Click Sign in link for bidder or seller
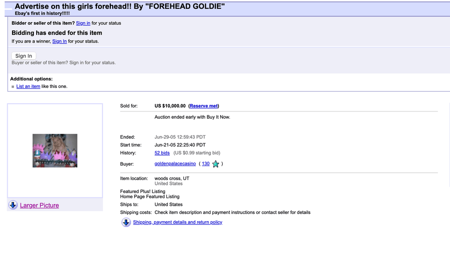Viewport: 450px width, 253px height. 83,23
